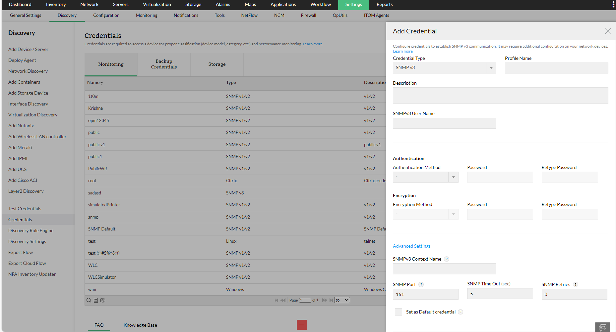Viewport: 616px width, 332px height.
Task: Click help icon beside Set as Default credential
Action: click(x=461, y=312)
